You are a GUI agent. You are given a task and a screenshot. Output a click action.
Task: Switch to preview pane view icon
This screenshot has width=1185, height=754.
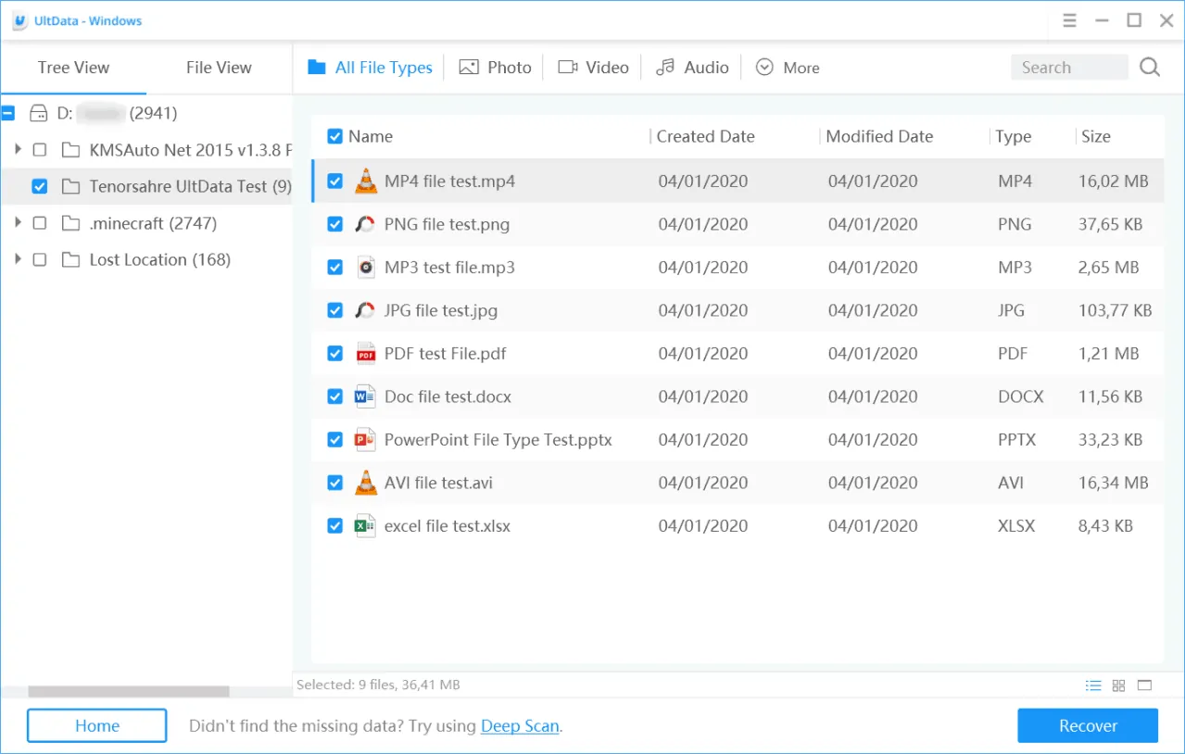coord(1144,685)
